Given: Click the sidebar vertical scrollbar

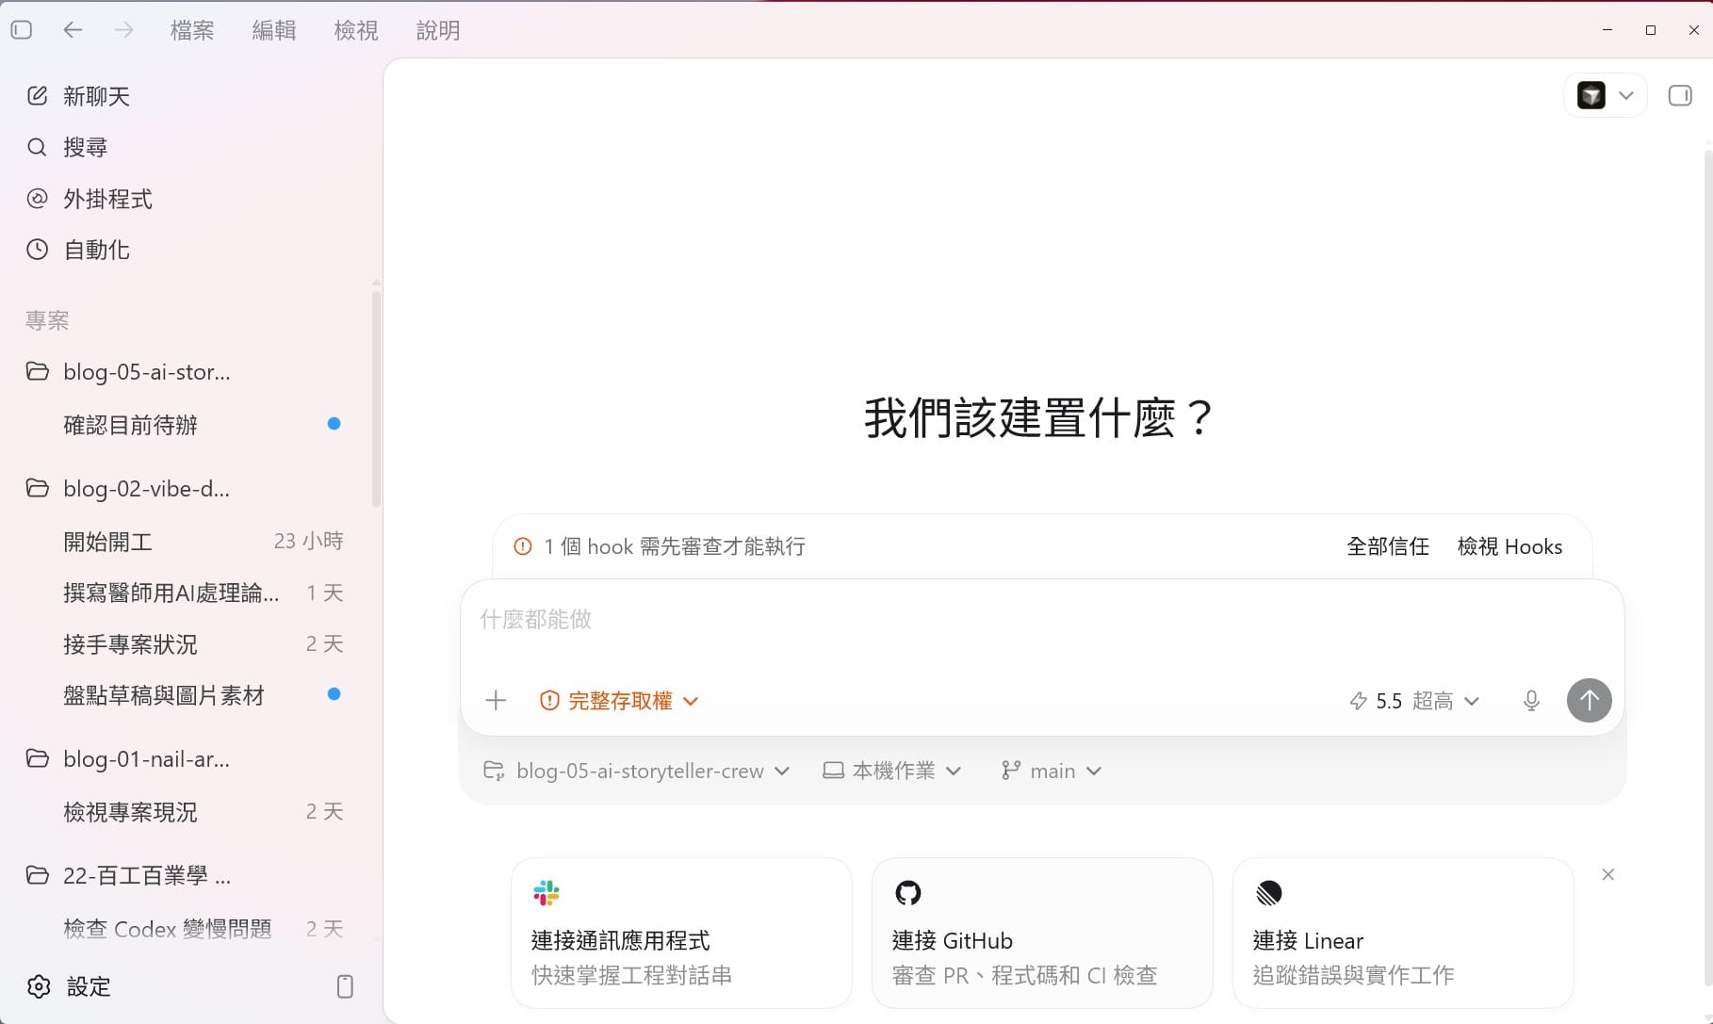Looking at the screenshot, I should tap(376, 400).
